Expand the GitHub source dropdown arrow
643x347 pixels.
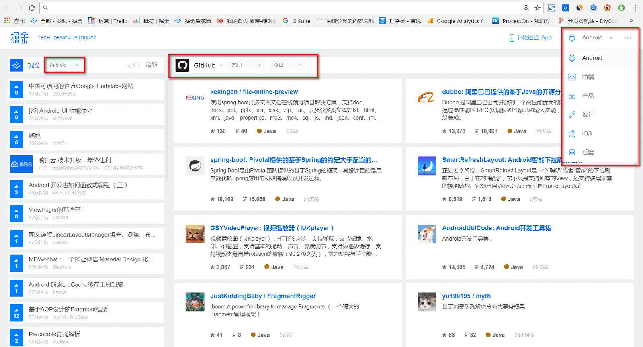(221, 65)
